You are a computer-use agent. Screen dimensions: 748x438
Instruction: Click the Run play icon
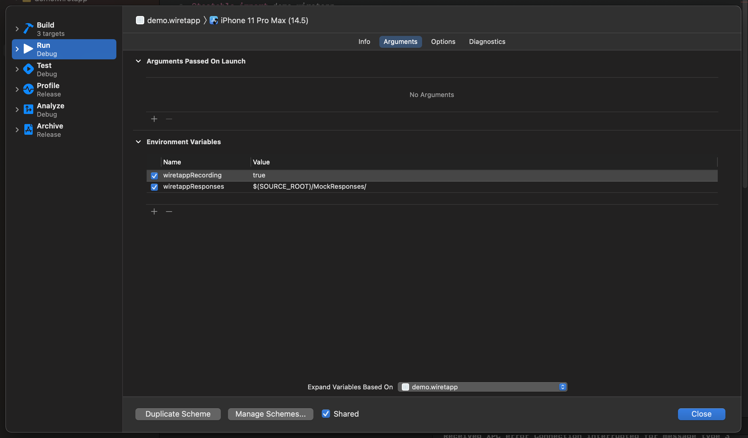(28, 49)
